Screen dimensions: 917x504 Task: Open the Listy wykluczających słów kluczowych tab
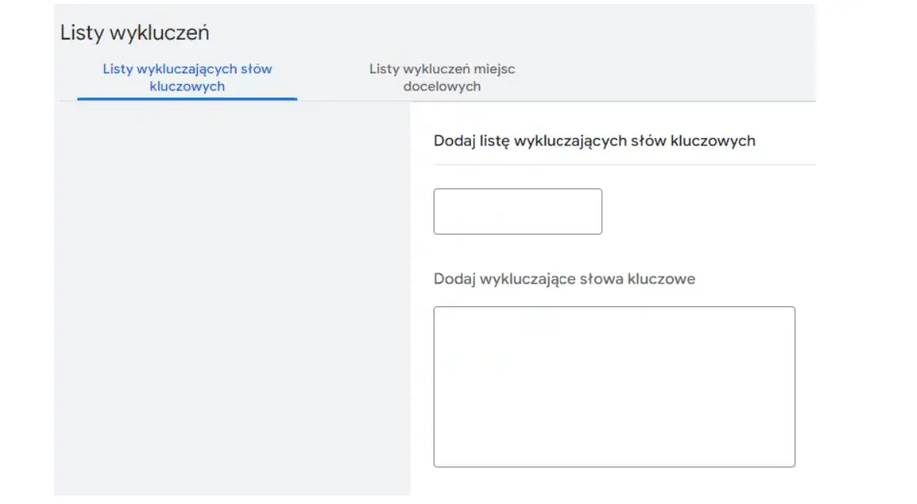187,78
